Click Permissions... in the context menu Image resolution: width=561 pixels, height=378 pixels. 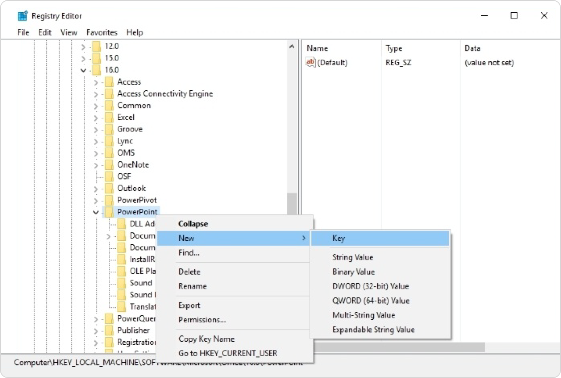tap(202, 320)
